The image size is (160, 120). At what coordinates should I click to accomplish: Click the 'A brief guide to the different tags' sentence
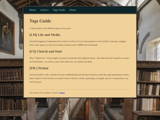click(x=50, y=28)
